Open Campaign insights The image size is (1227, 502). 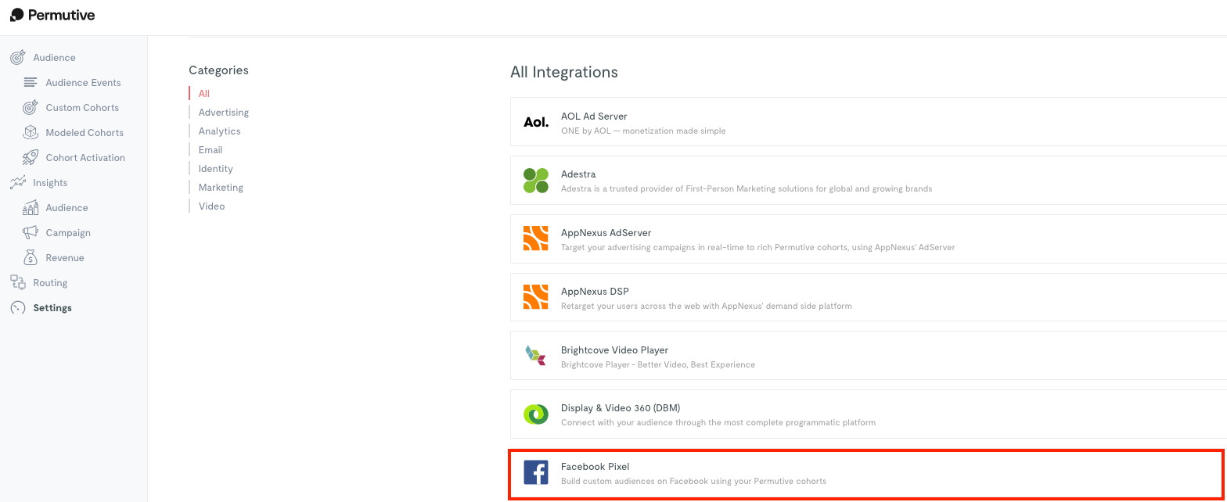68,233
